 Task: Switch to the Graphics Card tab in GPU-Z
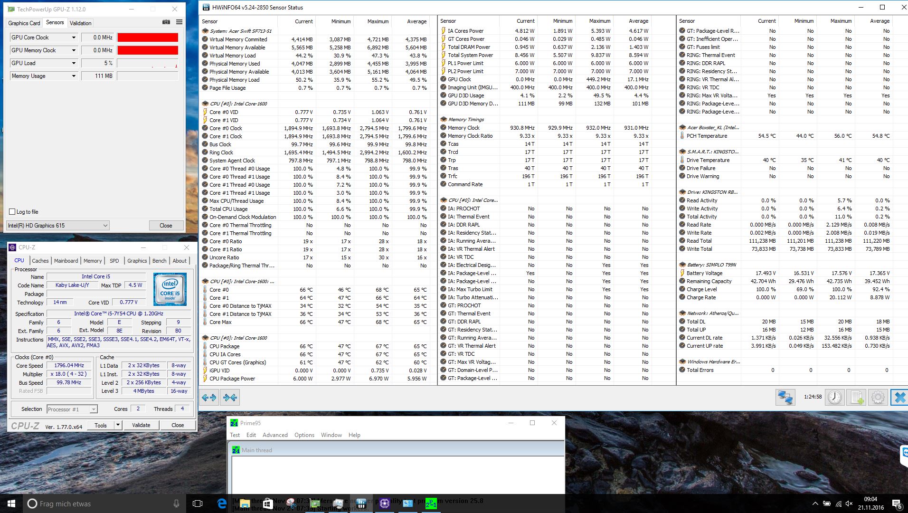click(24, 23)
